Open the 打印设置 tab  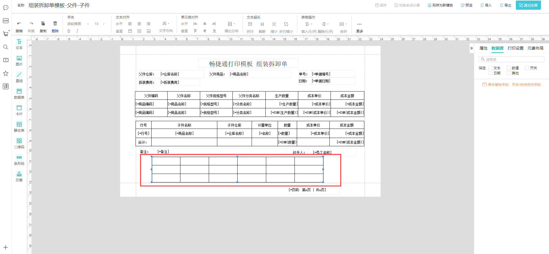coord(515,48)
